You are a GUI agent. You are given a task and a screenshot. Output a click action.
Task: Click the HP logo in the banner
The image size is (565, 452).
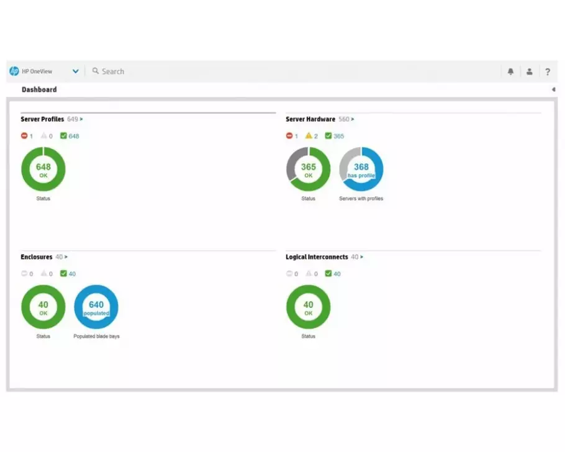[14, 71]
